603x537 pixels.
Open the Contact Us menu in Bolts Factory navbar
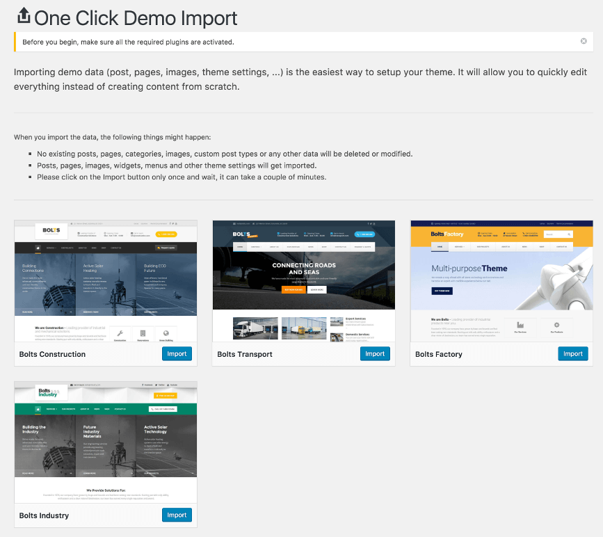(x=561, y=247)
